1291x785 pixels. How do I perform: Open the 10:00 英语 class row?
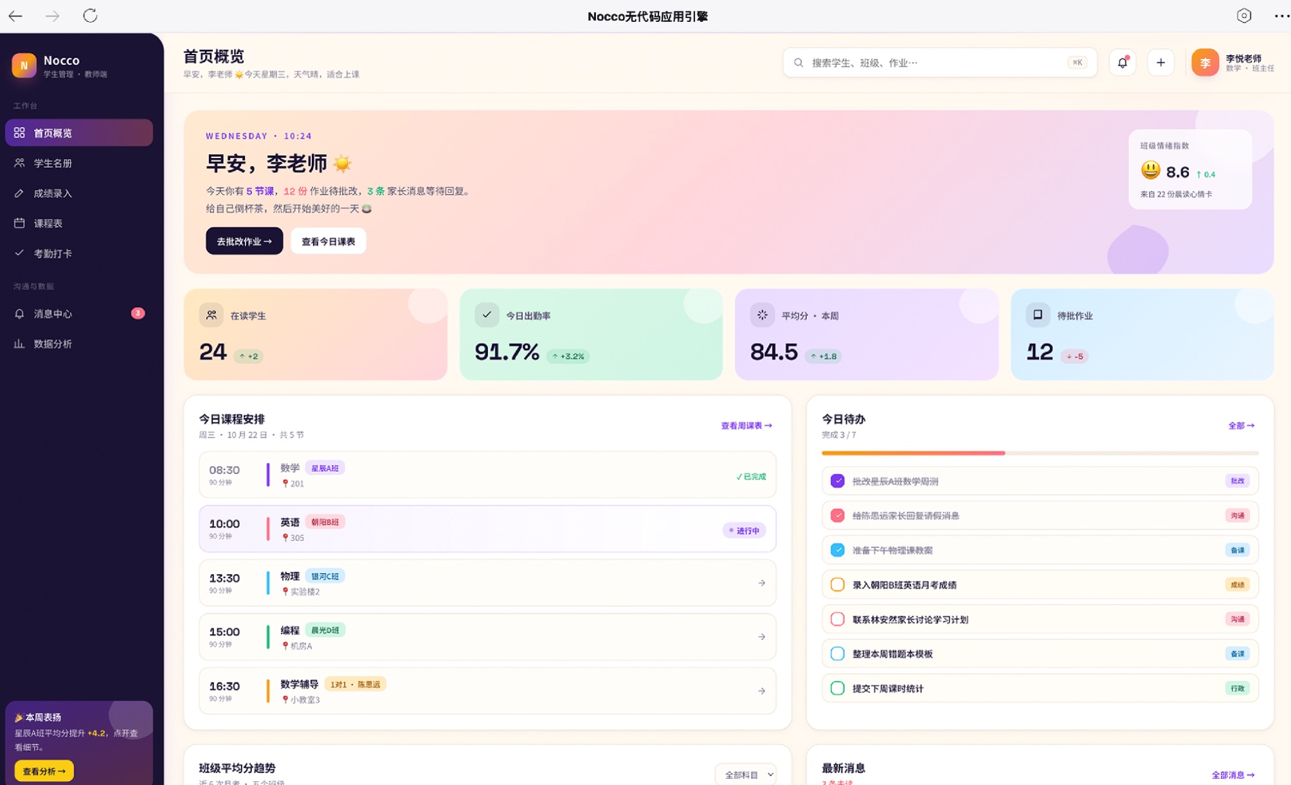[x=487, y=529]
